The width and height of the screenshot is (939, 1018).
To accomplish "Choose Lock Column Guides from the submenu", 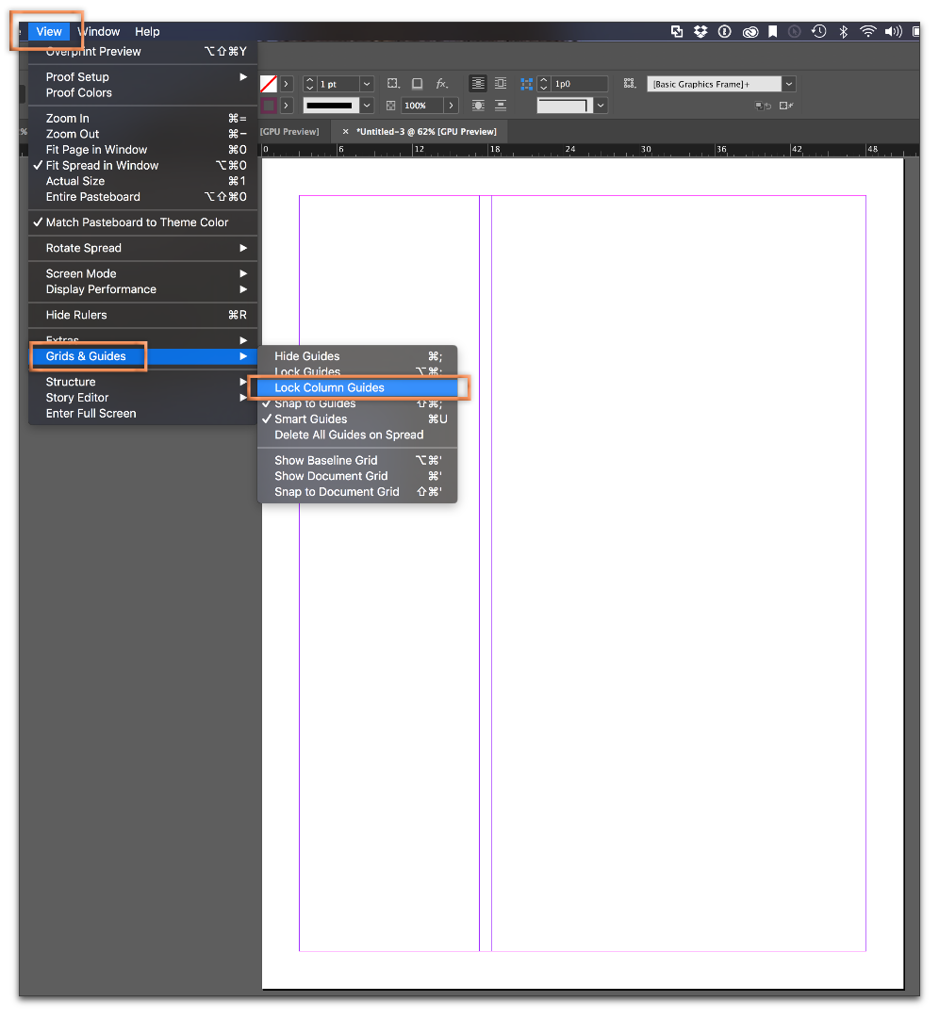I will (331, 387).
